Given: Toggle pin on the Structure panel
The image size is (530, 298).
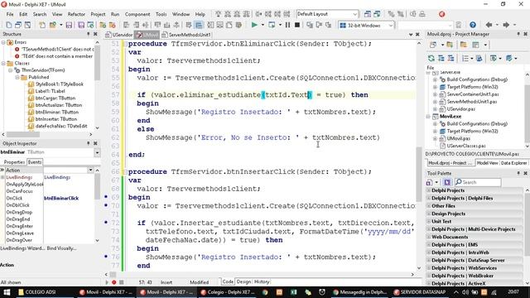Looking at the screenshot, I should [89, 34].
